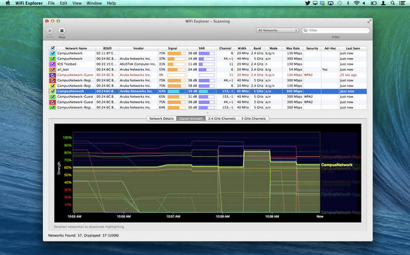Click the Bluetooth menu bar icon

[x=348, y=3]
